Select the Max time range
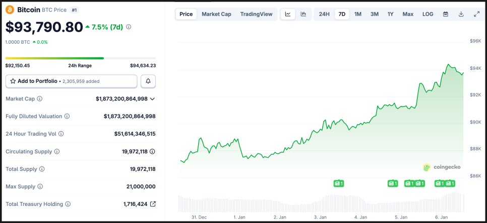Image resolution: width=487 pixels, height=223 pixels. 408,14
